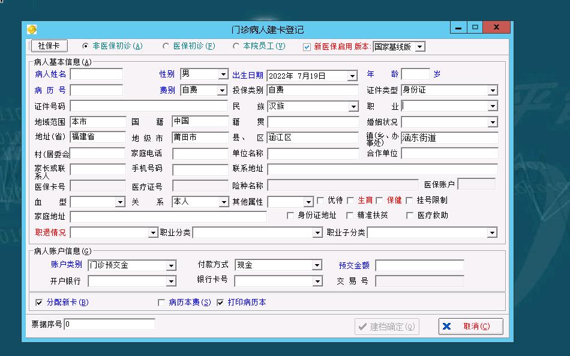This screenshot has width=570, height=356.
Task: Open the 职业分类 dropdown
Action: [x=318, y=233]
